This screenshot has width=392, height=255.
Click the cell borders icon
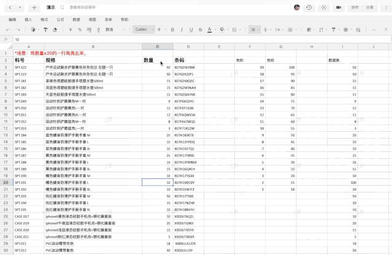[x=234, y=29]
